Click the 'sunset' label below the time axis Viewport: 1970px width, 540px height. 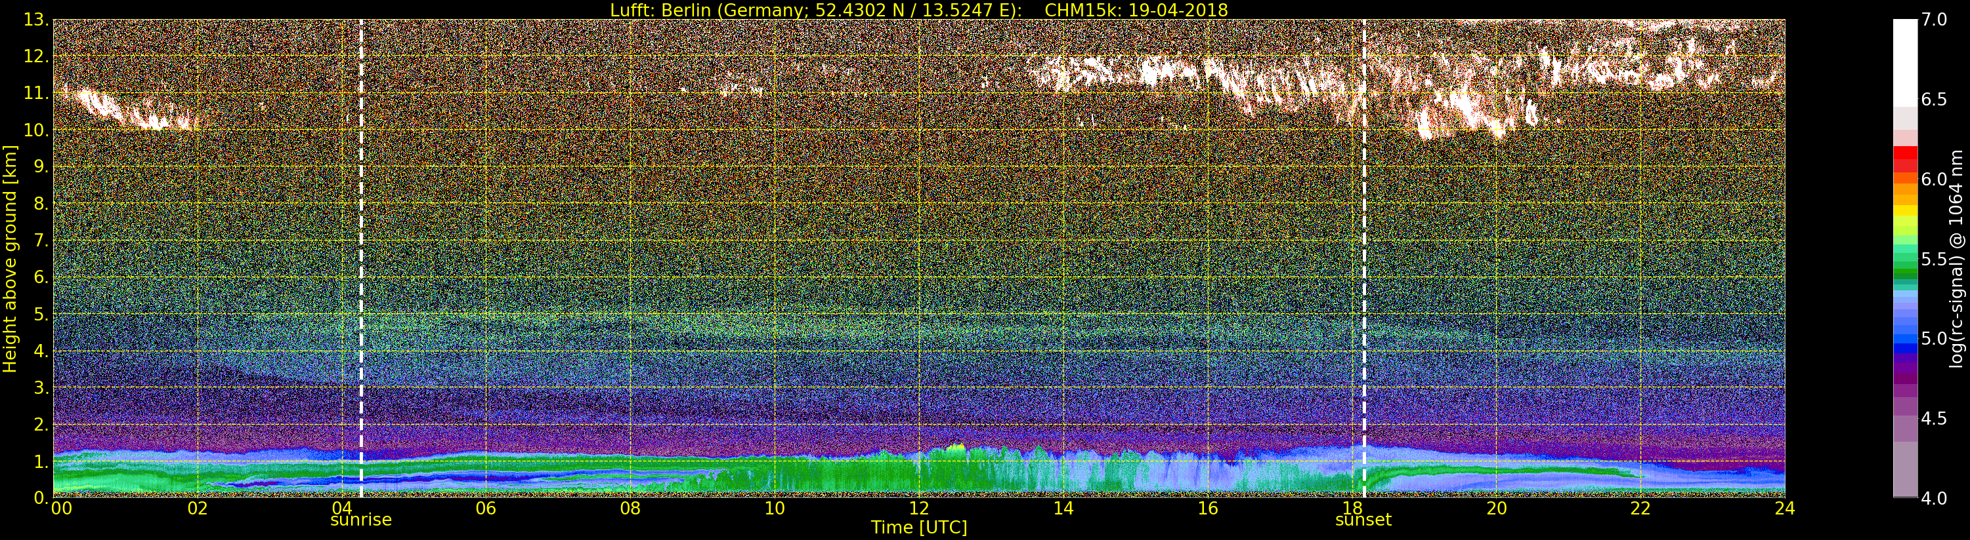pyautogui.click(x=1363, y=520)
